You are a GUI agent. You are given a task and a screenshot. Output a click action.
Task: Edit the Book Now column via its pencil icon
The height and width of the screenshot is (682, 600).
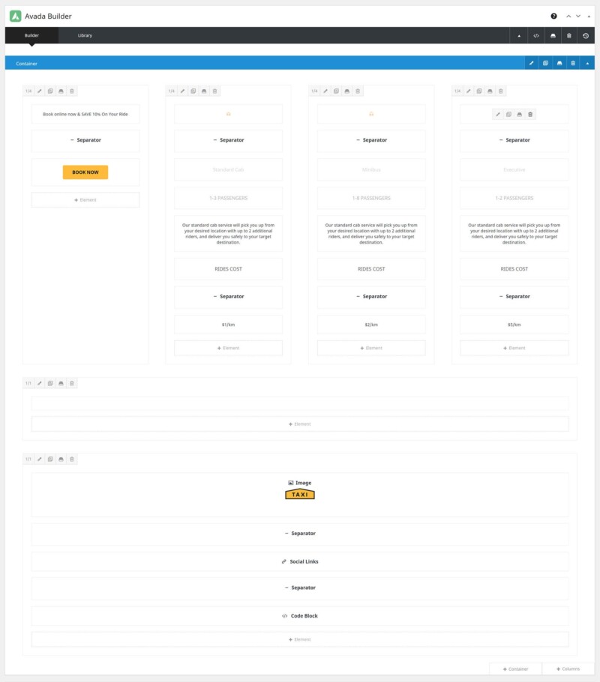pos(39,91)
